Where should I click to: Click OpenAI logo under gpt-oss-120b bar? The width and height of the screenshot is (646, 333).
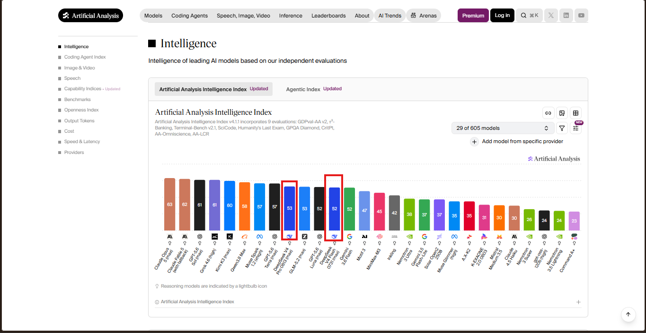click(544, 236)
